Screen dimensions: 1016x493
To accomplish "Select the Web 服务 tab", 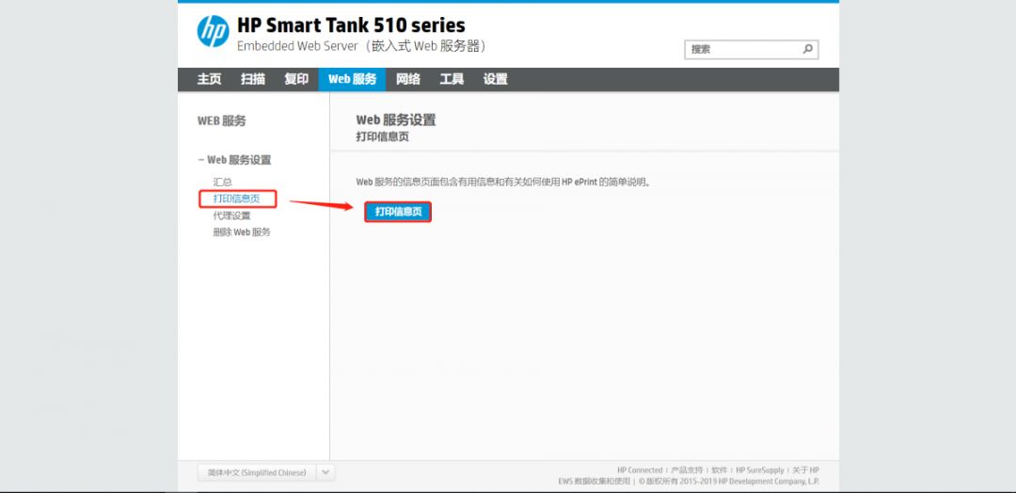I will (352, 79).
